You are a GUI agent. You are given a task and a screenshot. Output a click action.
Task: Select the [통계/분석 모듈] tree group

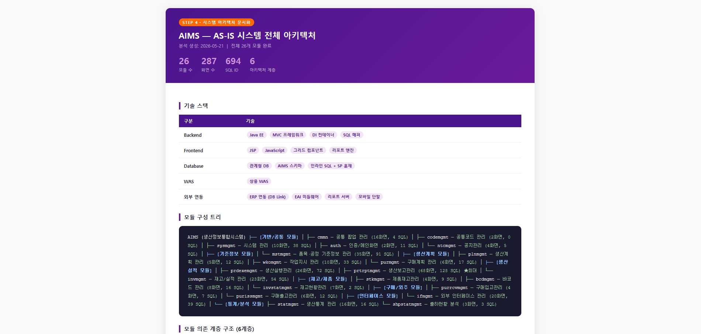click(x=244, y=304)
